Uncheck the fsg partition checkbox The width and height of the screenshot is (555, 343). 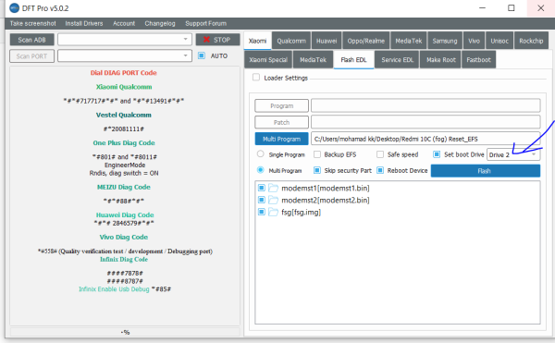pos(262,212)
